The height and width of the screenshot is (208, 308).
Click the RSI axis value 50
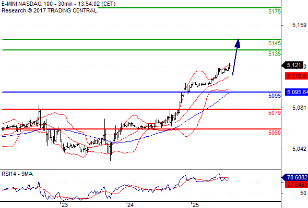point(303,193)
